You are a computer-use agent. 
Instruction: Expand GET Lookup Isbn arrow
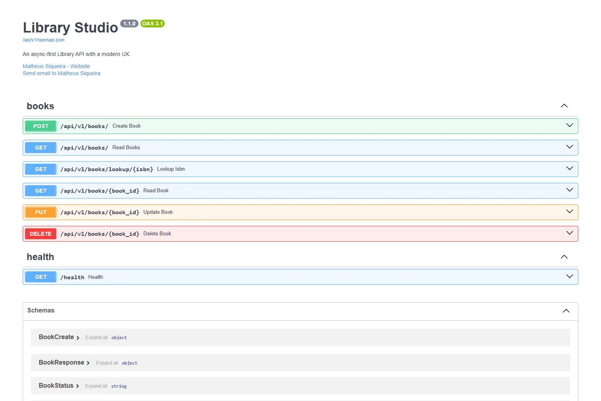[570, 168]
